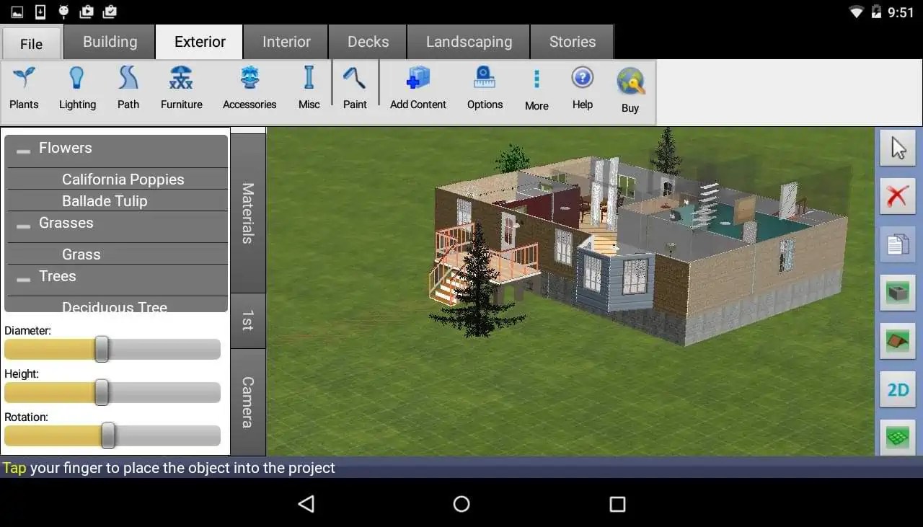Open the Landscaping tab
The image size is (923, 527).
tap(468, 42)
